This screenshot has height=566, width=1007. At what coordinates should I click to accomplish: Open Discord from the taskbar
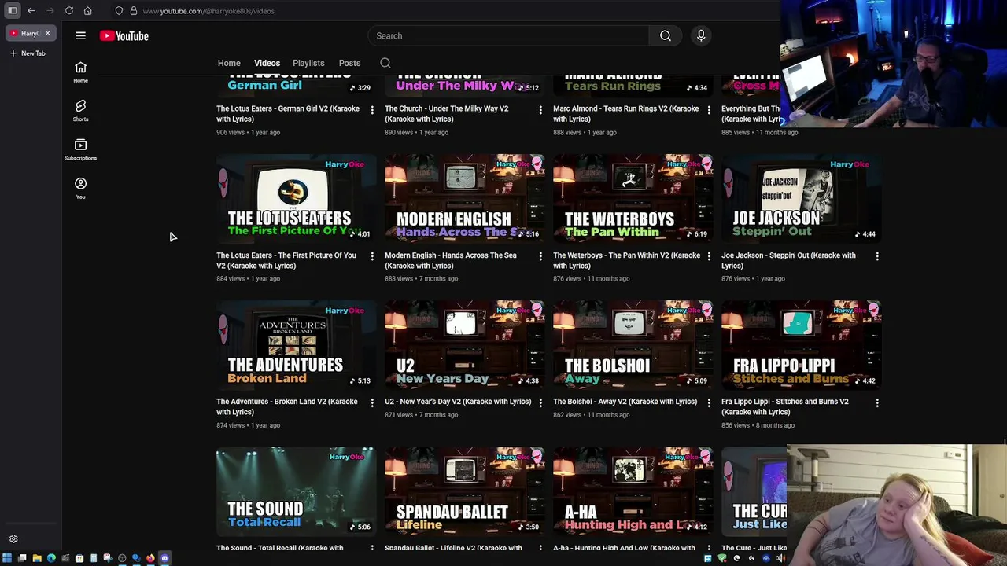pyautogui.click(x=164, y=558)
